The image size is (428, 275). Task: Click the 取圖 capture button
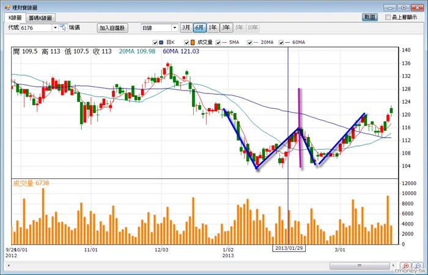click(x=370, y=18)
